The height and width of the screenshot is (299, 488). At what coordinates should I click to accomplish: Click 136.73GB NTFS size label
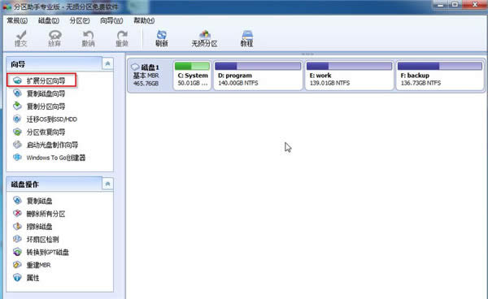click(420, 83)
